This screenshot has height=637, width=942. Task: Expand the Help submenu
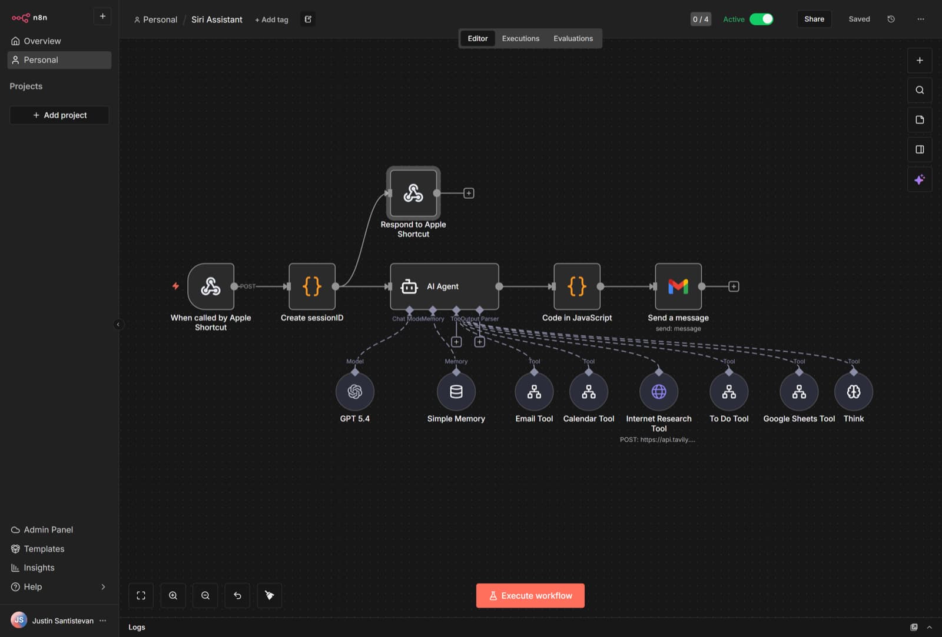click(x=103, y=586)
